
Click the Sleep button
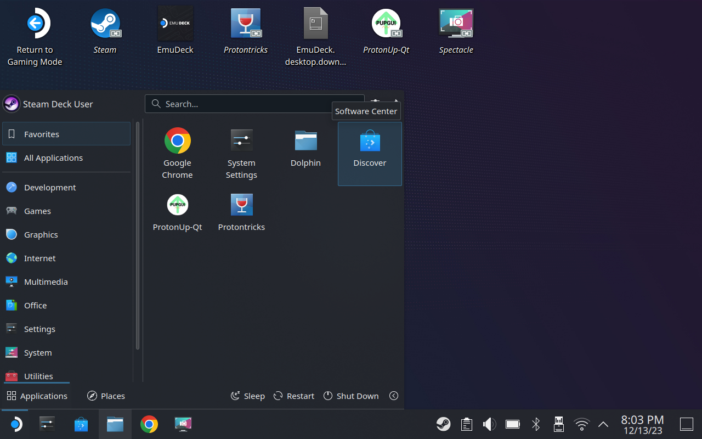[248, 396]
